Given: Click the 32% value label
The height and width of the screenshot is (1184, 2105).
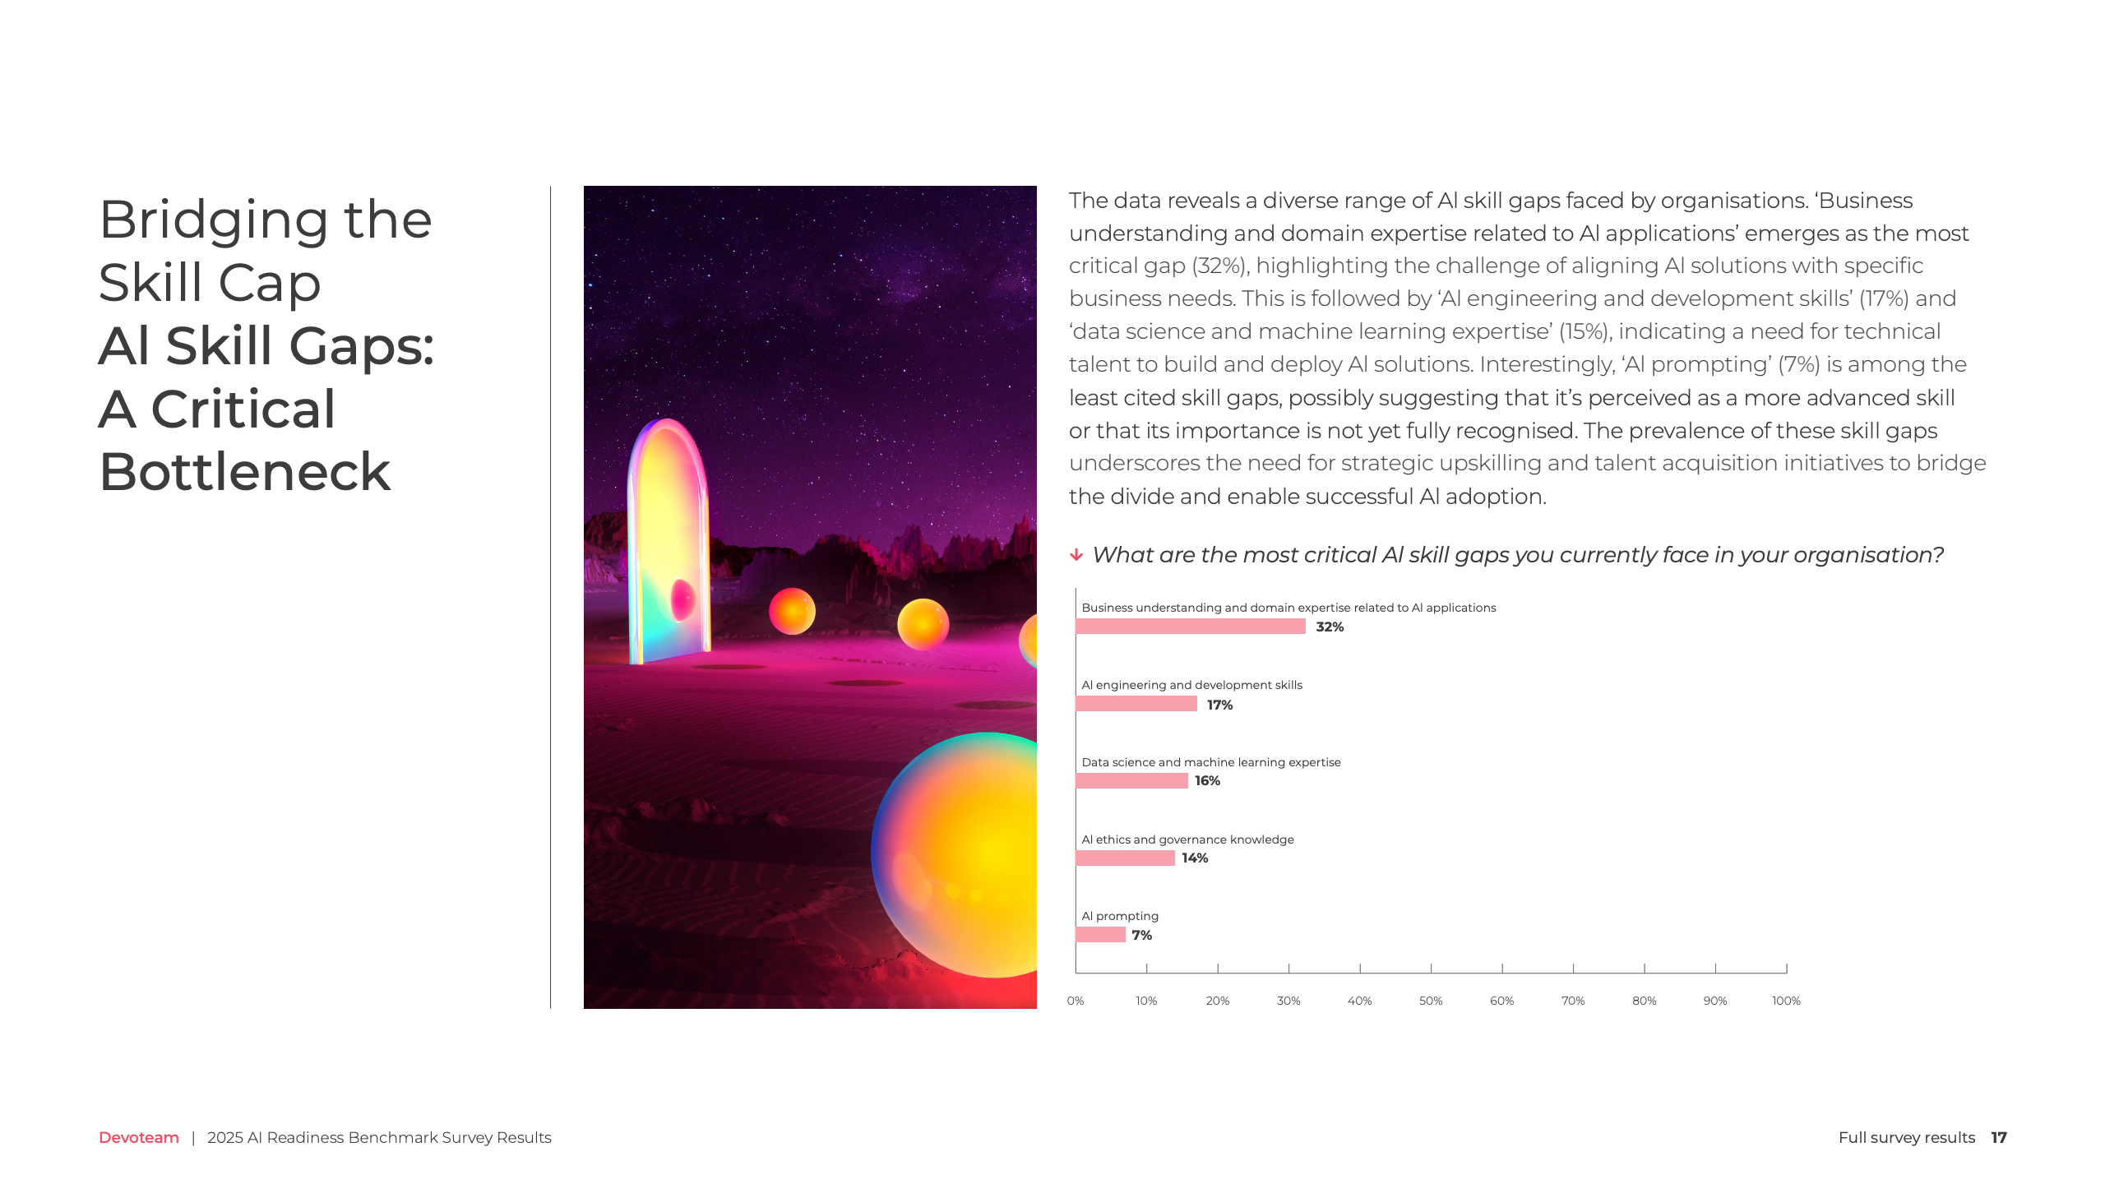Looking at the screenshot, I should pos(1330,627).
